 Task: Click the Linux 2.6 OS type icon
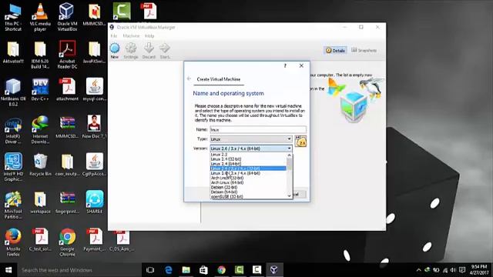(x=300, y=142)
